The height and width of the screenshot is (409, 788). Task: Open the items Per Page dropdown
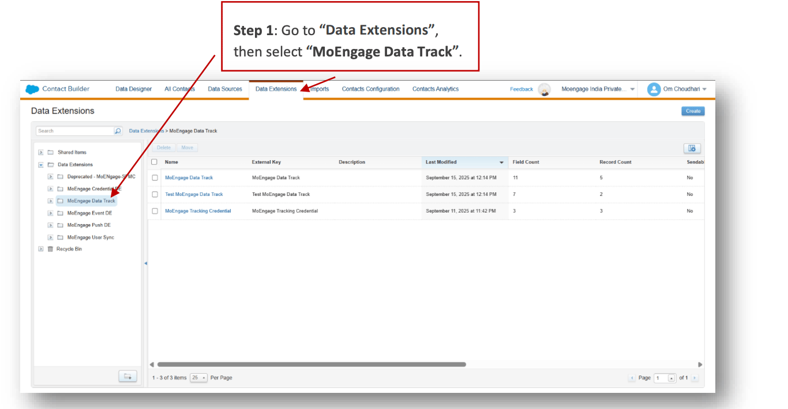[198, 378]
